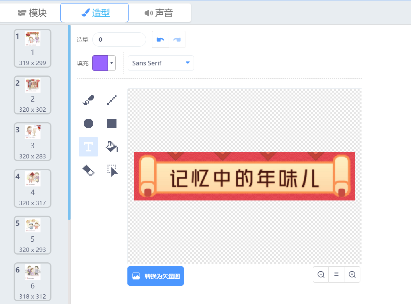Select the Circle tool
Image resolution: width=411 pixels, height=304 pixels.
[x=88, y=123]
